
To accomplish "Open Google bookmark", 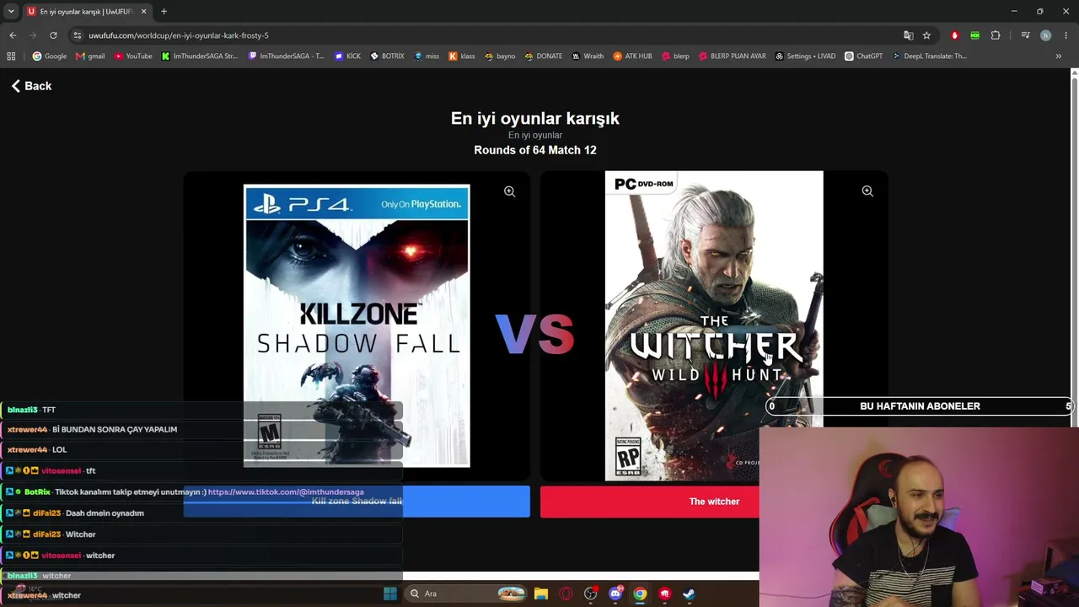I will pos(49,56).
